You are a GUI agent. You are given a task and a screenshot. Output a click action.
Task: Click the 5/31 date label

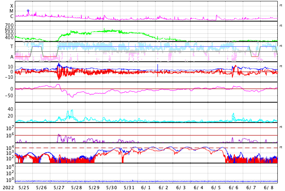(129, 187)
